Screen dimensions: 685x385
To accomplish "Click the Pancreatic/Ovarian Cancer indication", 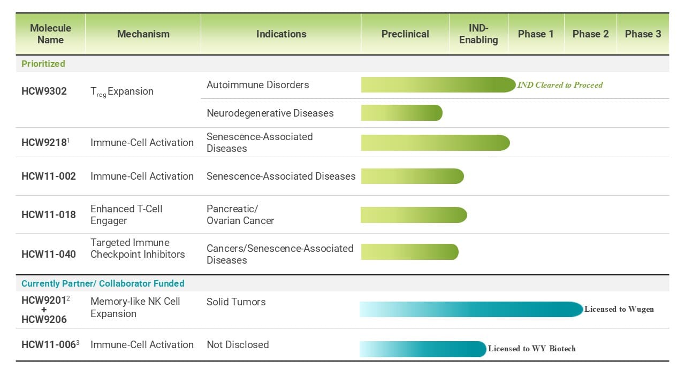I will 240,214.
